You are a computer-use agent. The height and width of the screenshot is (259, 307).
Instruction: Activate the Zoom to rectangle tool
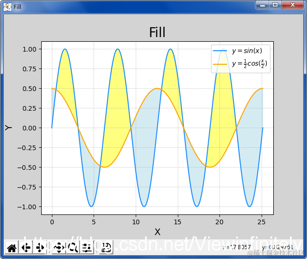click(73, 248)
